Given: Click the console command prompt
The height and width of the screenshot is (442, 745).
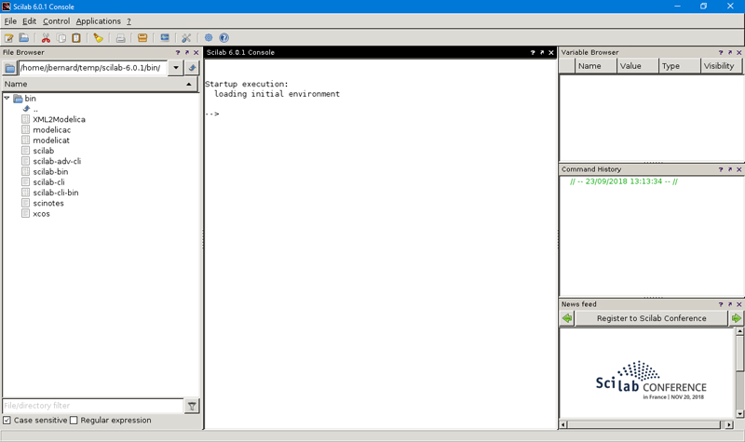Looking at the screenshot, I should coord(212,114).
